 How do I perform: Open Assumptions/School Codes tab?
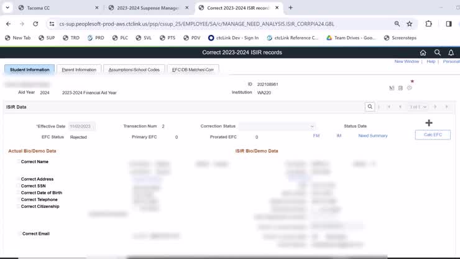click(x=134, y=70)
